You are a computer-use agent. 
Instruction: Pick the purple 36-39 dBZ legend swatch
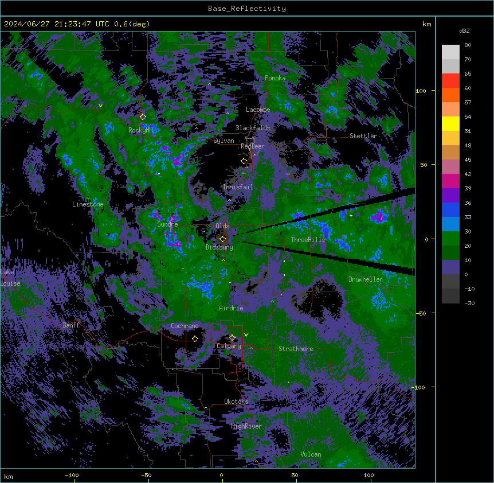450,196
